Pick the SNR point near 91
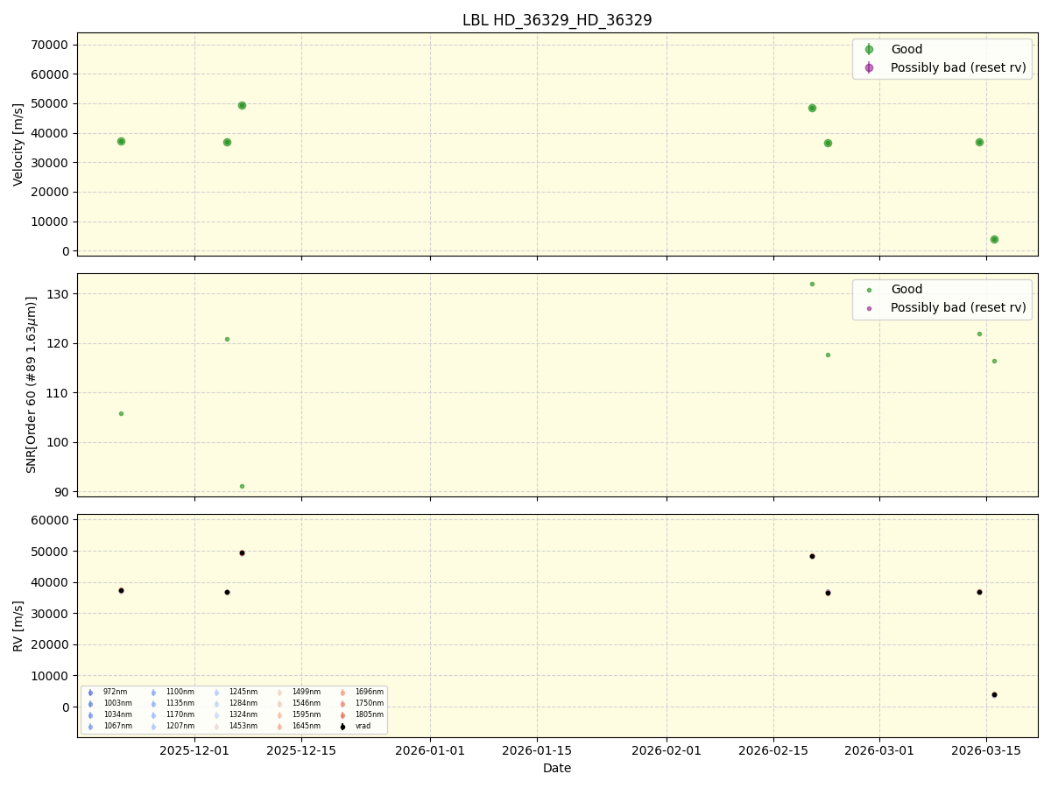 tap(242, 486)
